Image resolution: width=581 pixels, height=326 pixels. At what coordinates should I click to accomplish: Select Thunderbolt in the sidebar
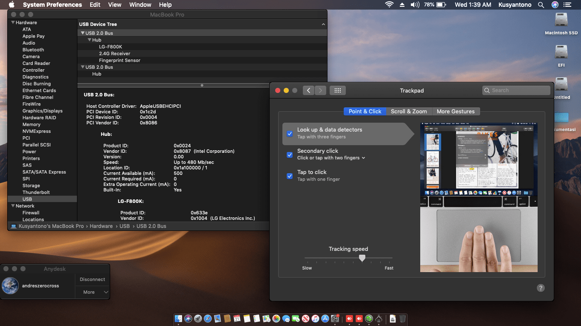pyautogui.click(x=36, y=192)
